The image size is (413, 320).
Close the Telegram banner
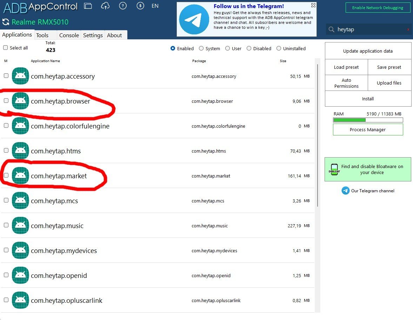(x=313, y=5)
